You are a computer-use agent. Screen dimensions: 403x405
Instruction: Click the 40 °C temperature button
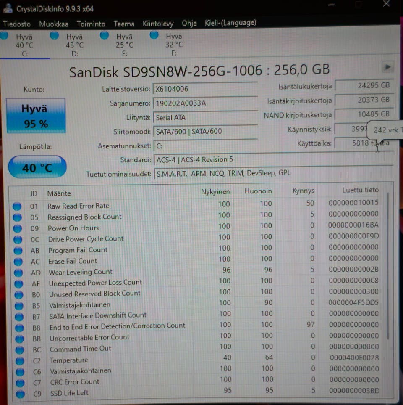point(37,167)
